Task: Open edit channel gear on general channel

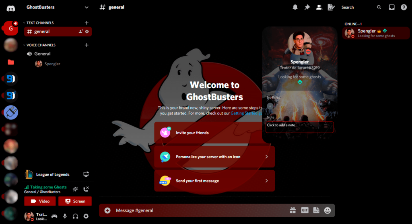Action: (87, 31)
